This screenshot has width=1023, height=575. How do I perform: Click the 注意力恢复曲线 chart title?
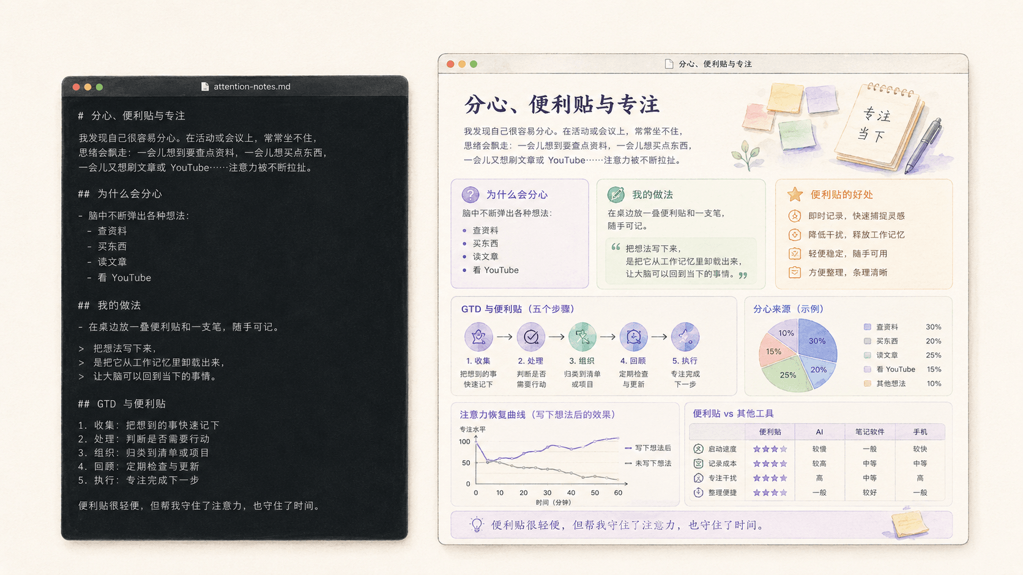[x=537, y=414]
